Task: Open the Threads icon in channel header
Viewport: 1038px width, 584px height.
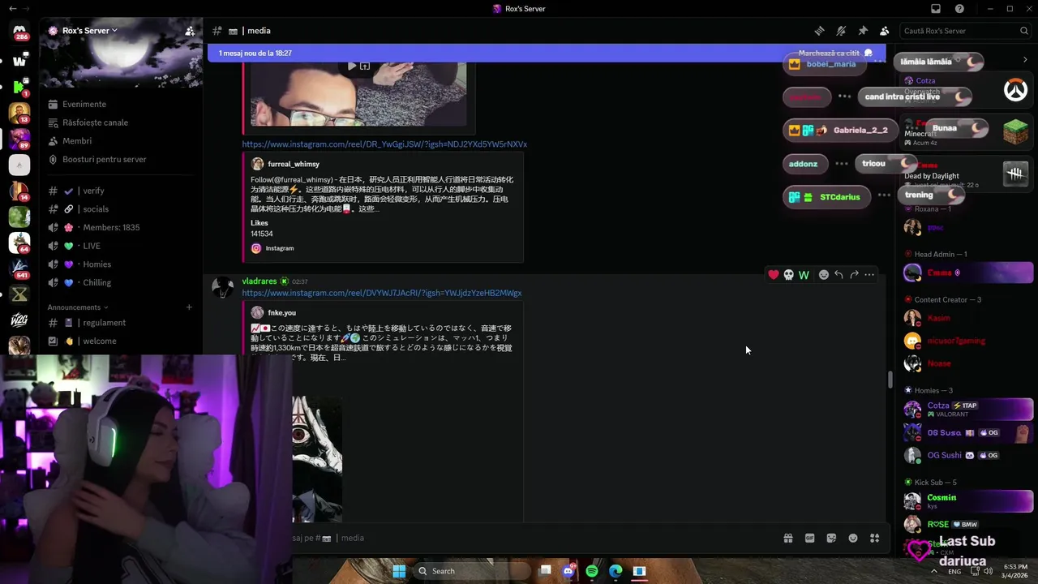Action: [819, 31]
